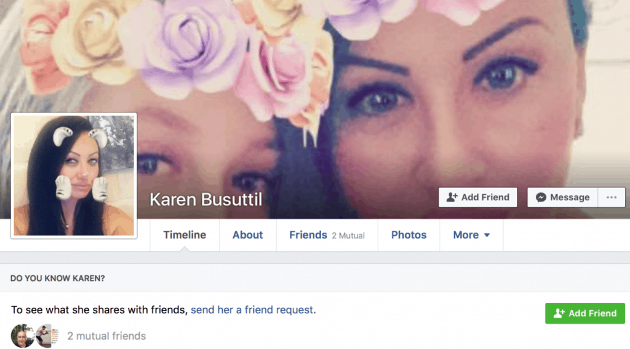Open Karen Busuttil's profile picture
The height and width of the screenshot is (349, 630).
74,176
